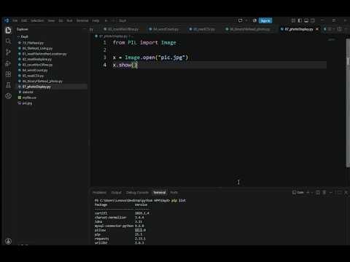350x262 pixels.
Task: Click the 'pillow' row in terminal output
Action: (120, 230)
